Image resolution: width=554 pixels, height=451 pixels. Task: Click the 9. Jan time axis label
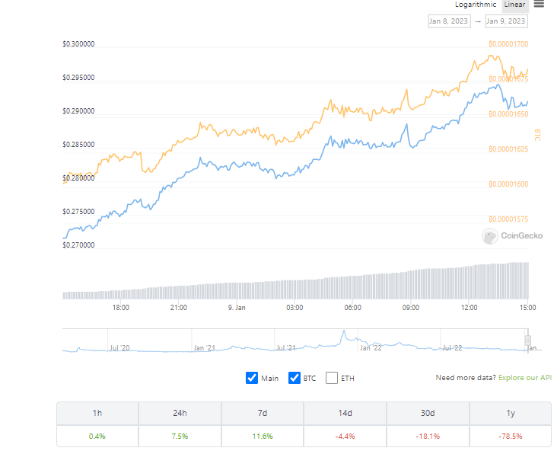pos(237,307)
